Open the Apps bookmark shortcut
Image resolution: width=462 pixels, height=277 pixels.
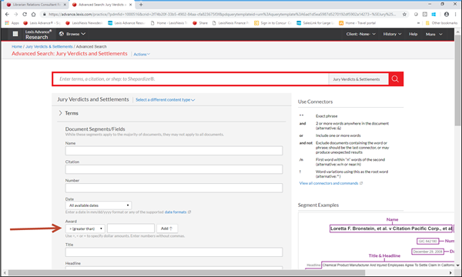click(12, 23)
